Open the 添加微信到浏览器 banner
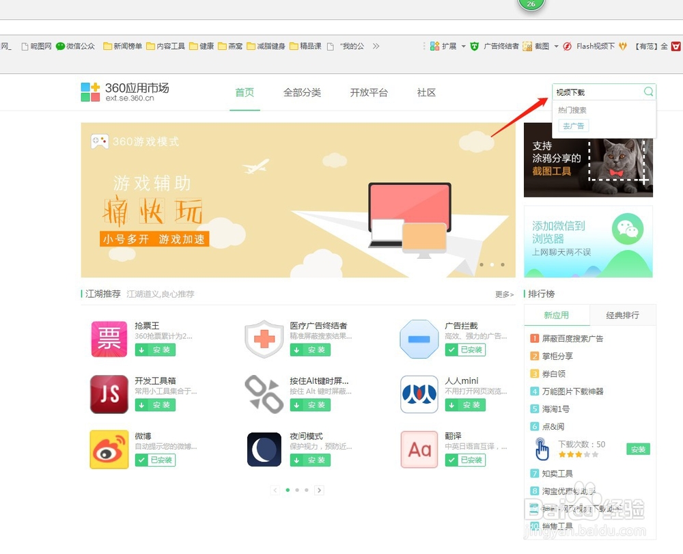This screenshot has height=554, width=683. pos(588,242)
